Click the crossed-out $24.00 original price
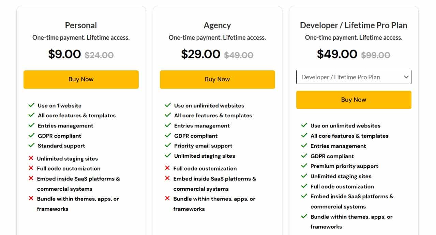The image size is (436, 235). pos(99,55)
